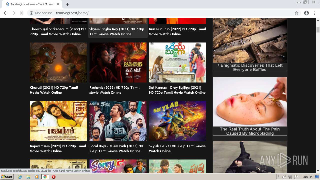Click the forward navigation arrow
The height and width of the screenshot is (180, 320).
tap(13, 13)
